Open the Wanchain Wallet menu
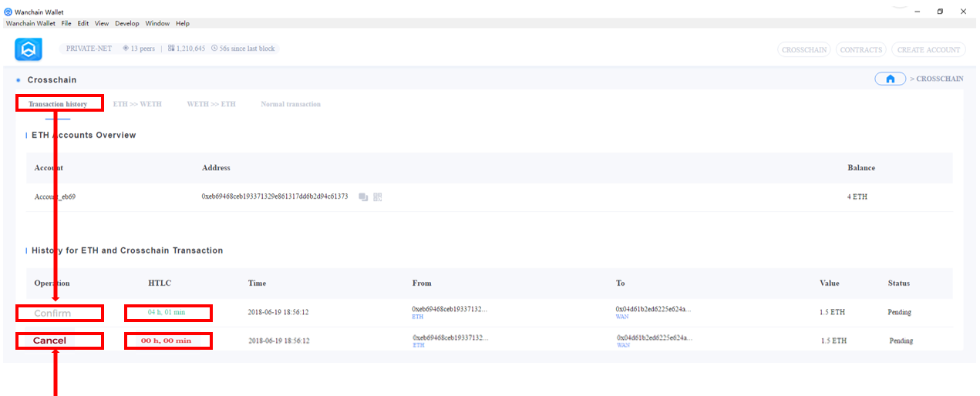This screenshot has height=396, width=980. [31, 24]
